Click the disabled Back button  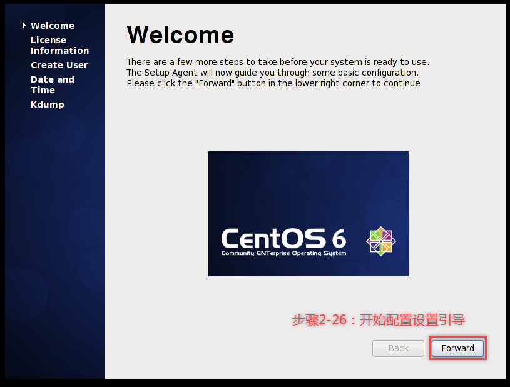[x=398, y=348]
